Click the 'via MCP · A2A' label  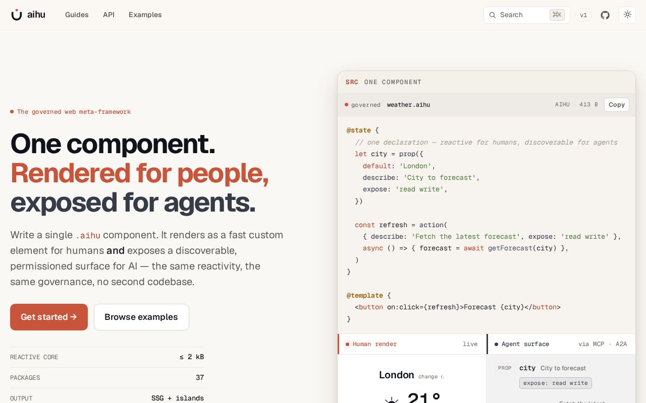coord(603,344)
